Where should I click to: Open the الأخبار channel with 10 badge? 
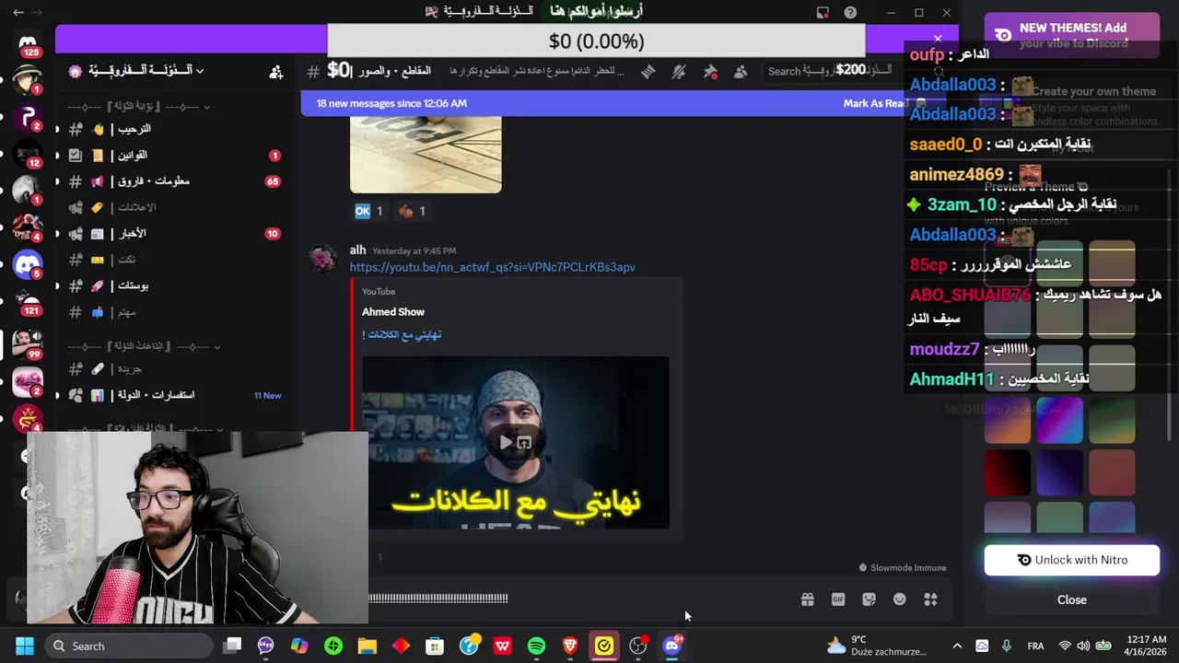(x=175, y=233)
